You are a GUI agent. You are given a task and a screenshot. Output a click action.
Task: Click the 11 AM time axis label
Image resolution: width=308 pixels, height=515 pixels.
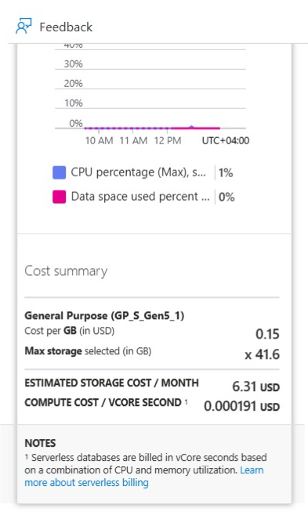[x=133, y=140]
